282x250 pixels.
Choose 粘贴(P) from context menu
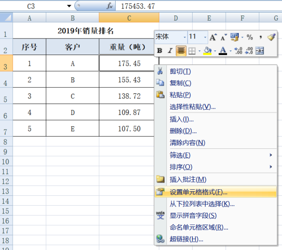coord(215,95)
